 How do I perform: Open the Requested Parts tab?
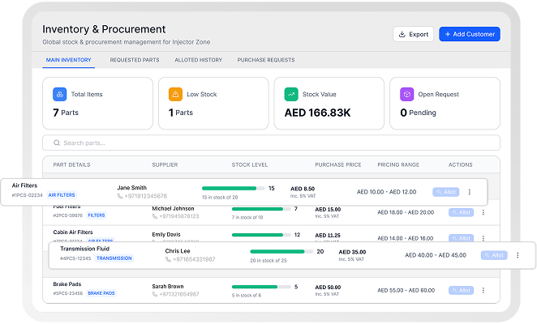(135, 60)
